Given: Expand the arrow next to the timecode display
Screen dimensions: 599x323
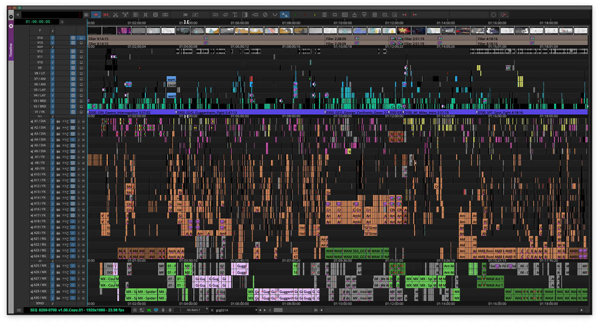Looking at the screenshot, I should [62, 22].
